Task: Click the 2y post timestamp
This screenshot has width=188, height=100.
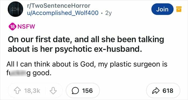Action: click(x=109, y=13)
